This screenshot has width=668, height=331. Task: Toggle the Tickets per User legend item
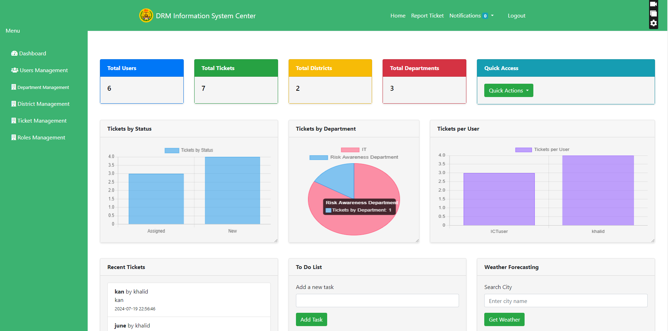point(542,150)
